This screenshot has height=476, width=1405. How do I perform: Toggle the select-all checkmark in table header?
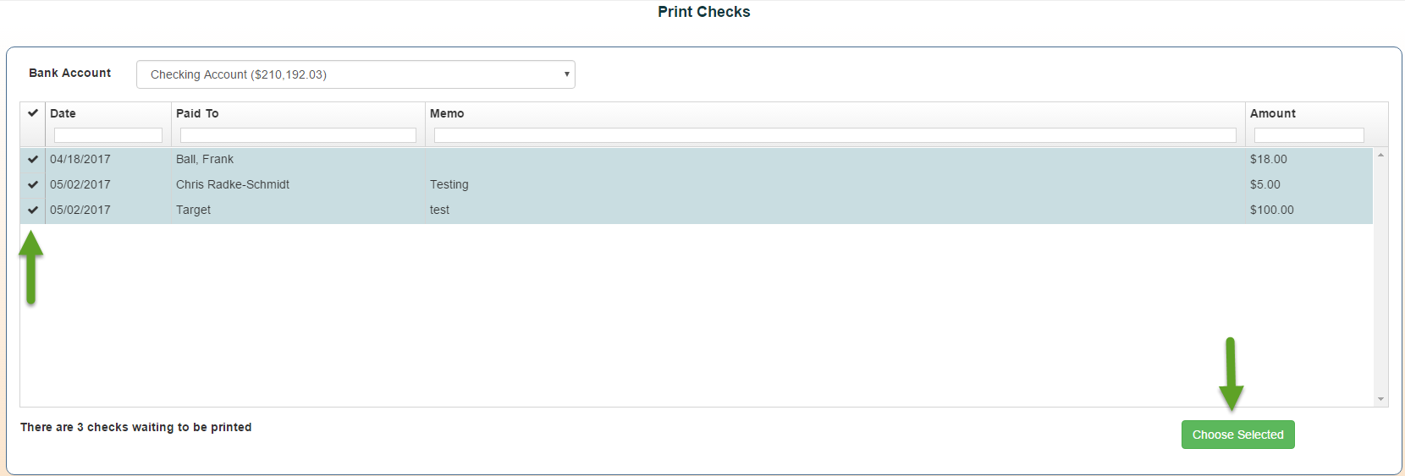click(33, 112)
